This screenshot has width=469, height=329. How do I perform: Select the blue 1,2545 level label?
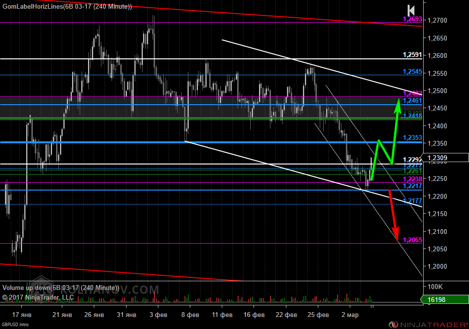412,72
